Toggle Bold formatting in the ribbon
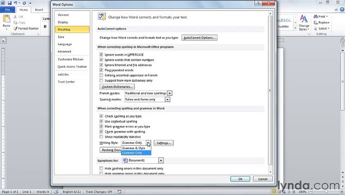This screenshot has height=195, width=345. point(45,27)
